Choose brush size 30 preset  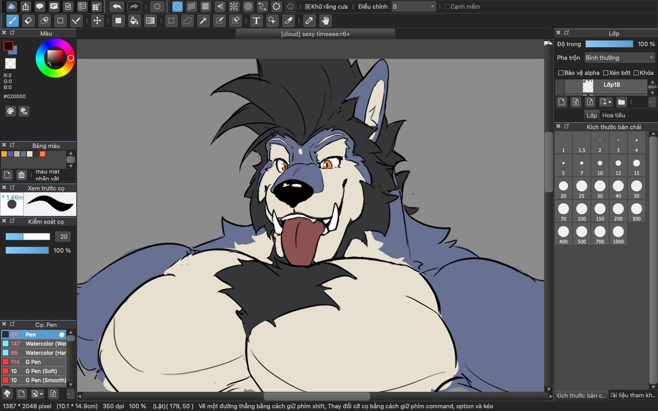600,189
